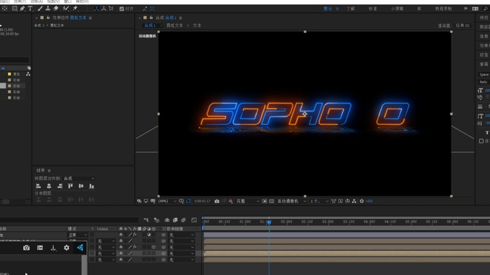Click the reset exposure icon

362,201
